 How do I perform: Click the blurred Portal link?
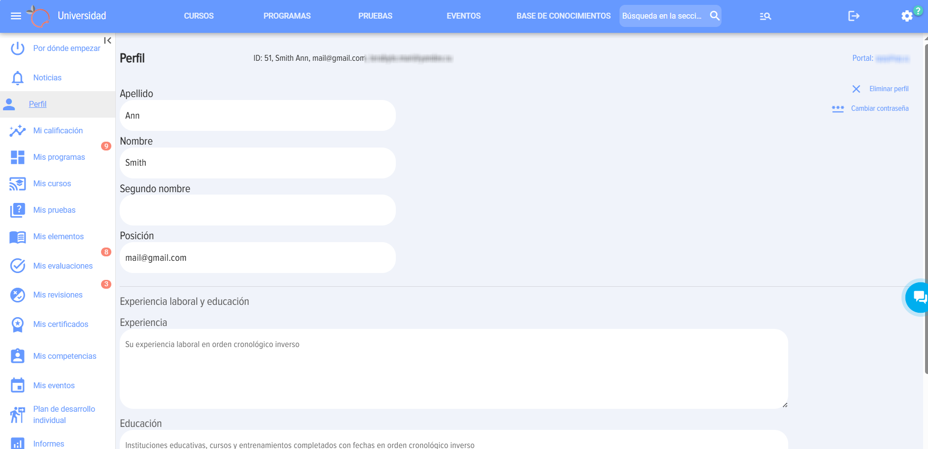coord(892,58)
